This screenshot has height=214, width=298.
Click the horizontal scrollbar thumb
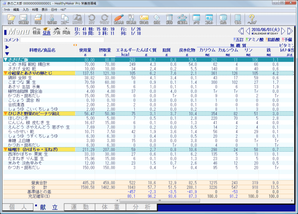point(160,201)
